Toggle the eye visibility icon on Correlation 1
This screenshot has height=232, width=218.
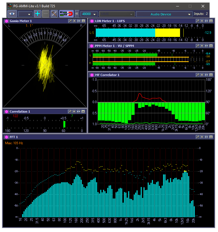[x=79, y=112]
